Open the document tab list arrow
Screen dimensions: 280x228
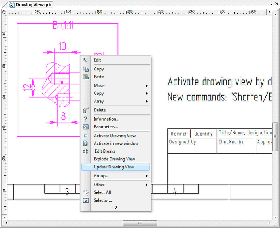tap(271, 5)
